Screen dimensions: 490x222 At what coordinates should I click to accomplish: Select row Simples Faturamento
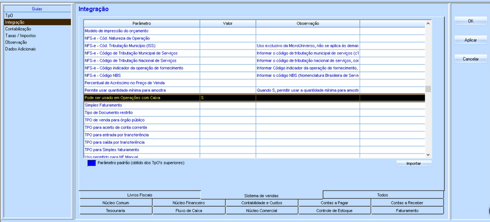pos(255,105)
